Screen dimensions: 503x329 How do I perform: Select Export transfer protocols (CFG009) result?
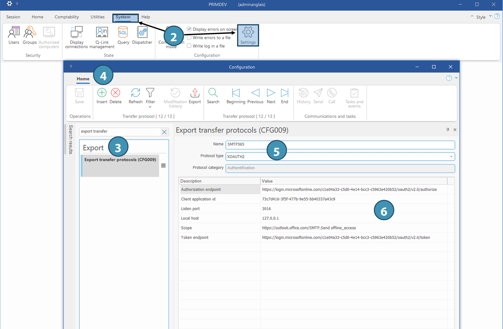point(120,160)
